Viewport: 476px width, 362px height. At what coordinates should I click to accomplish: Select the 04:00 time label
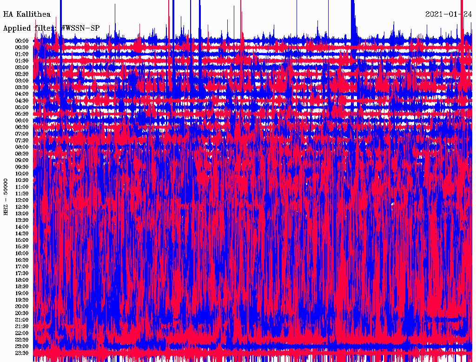coord(22,94)
